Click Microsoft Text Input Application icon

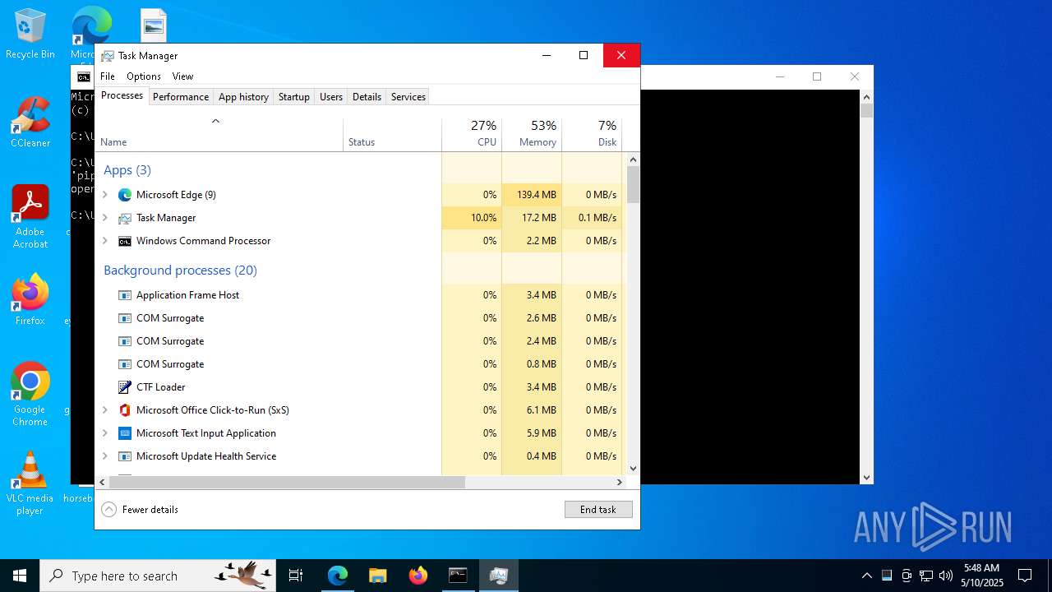click(x=125, y=433)
